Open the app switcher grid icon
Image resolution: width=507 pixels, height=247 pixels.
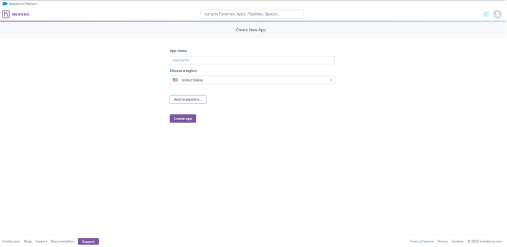(486, 14)
